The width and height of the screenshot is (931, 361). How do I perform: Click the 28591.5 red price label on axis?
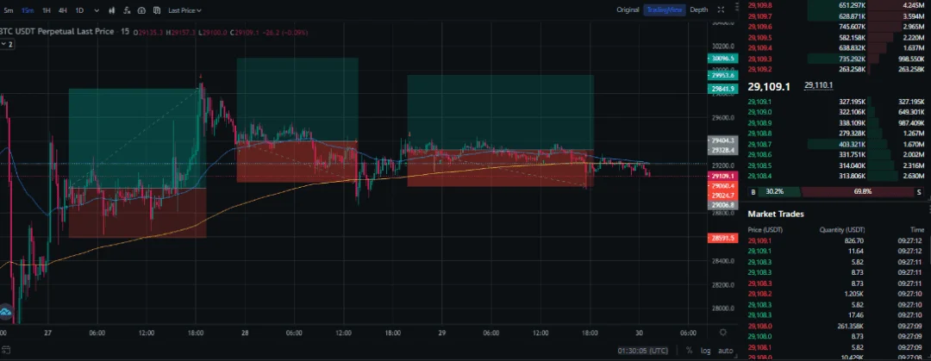722,238
